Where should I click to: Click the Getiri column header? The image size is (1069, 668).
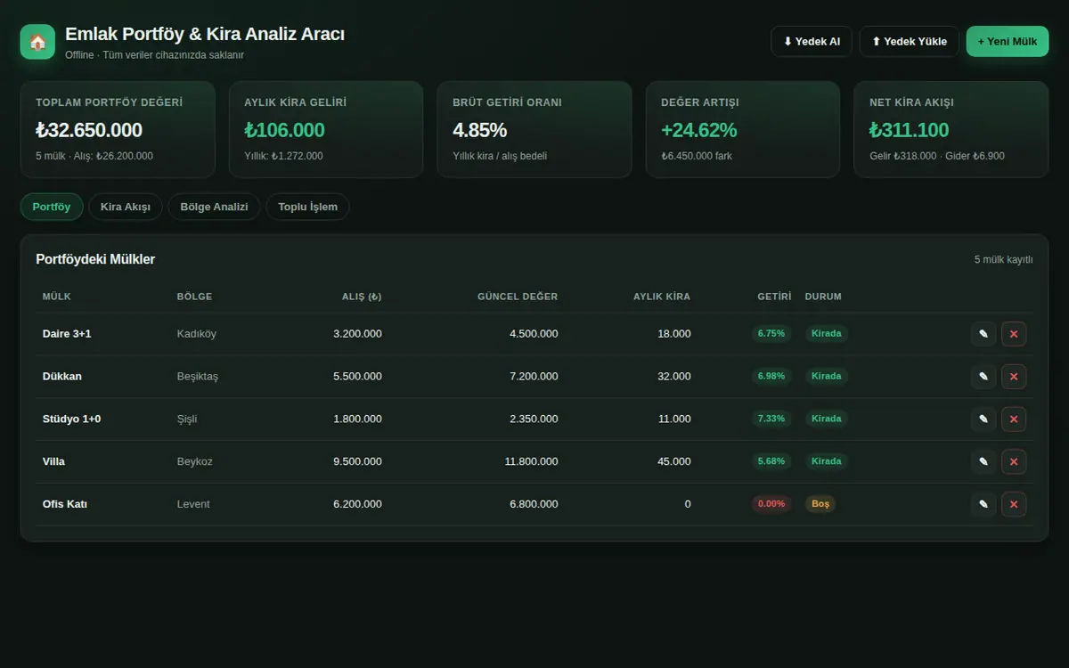[x=775, y=297]
